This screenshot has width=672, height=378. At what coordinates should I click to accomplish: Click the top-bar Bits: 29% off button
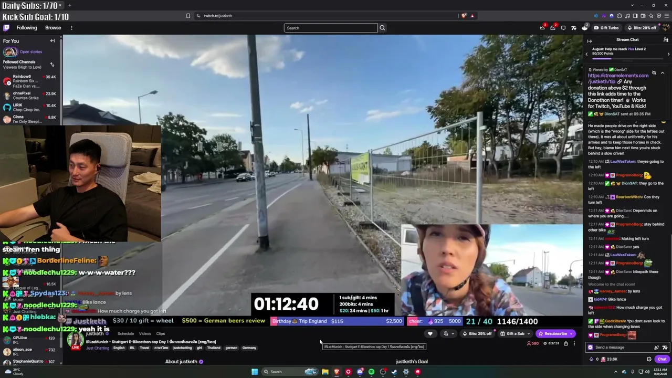pos(642,28)
